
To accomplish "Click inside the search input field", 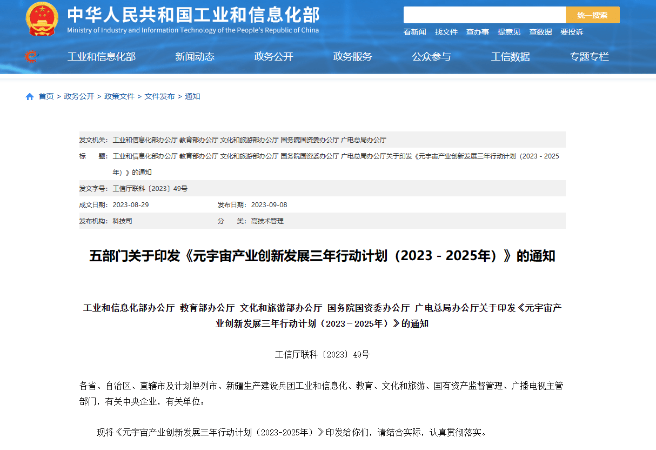I will [485, 15].
